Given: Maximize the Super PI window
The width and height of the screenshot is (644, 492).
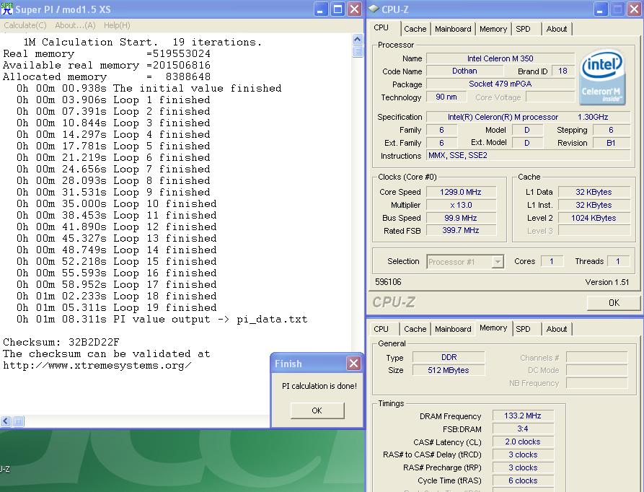Looking at the screenshot, I should point(338,9).
